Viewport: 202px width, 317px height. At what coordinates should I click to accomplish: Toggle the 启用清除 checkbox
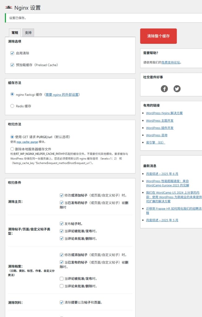12,53
